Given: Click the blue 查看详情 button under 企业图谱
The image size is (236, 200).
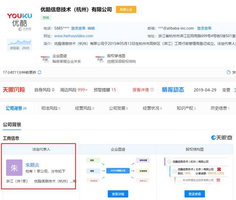Looking at the screenshot, I should tap(118, 194).
